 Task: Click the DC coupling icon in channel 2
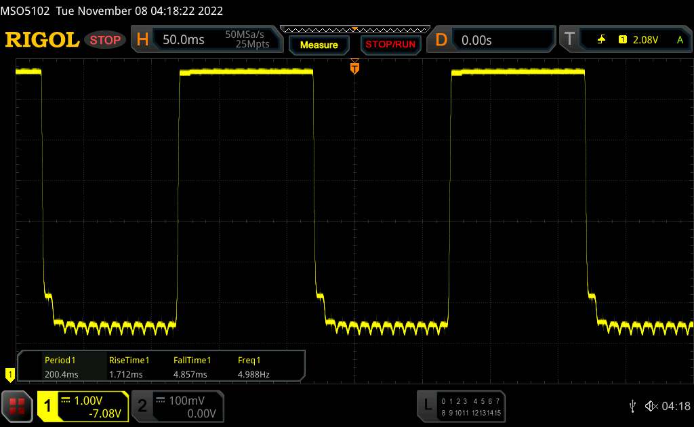coord(161,400)
